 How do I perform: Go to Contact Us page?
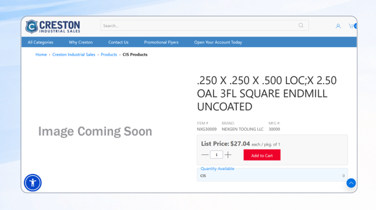(x=118, y=42)
